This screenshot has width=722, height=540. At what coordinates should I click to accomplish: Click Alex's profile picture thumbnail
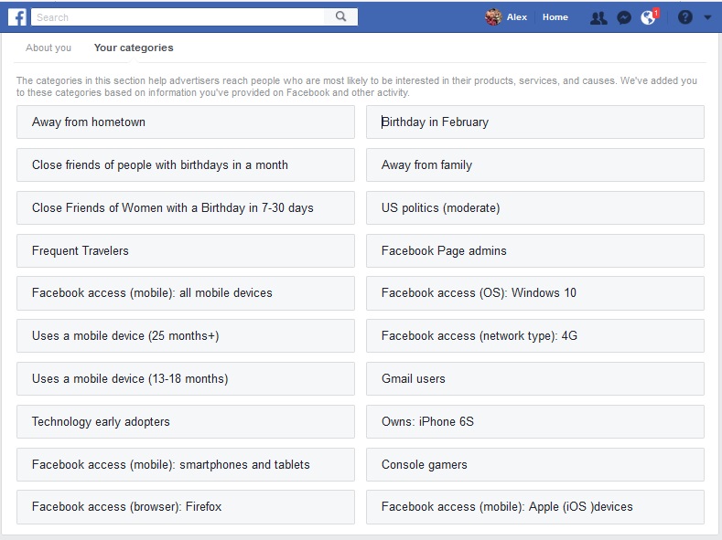pyautogui.click(x=493, y=17)
